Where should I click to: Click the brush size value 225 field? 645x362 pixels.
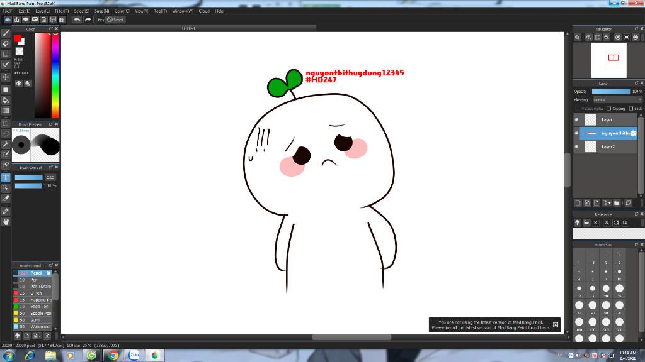50,177
